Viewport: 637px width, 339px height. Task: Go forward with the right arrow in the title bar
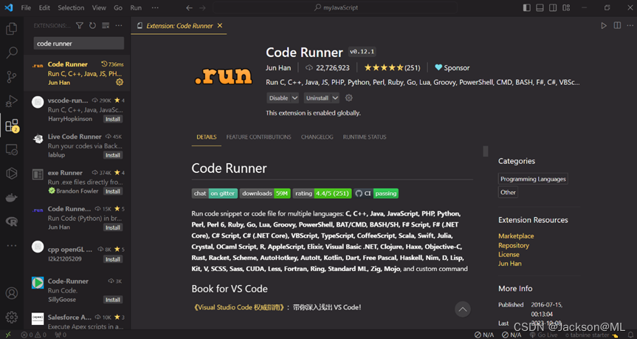(202, 7)
